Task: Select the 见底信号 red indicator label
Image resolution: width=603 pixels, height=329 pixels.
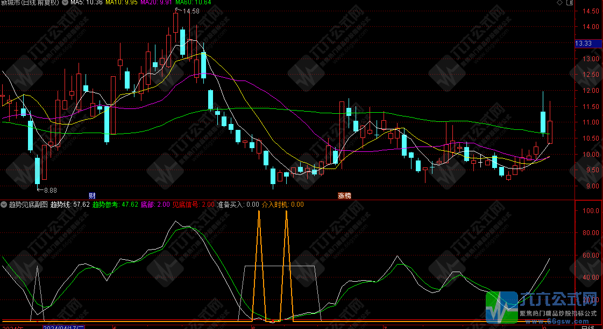Action: click(x=193, y=204)
